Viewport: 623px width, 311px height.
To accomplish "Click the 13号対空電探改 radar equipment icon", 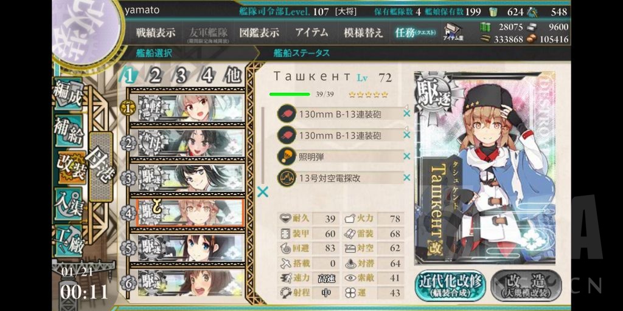I will pyautogui.click(x=287, y=178).
